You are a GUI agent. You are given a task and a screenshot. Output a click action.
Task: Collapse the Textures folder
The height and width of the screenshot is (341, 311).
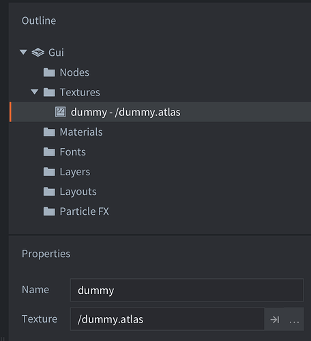coord(34,92)
